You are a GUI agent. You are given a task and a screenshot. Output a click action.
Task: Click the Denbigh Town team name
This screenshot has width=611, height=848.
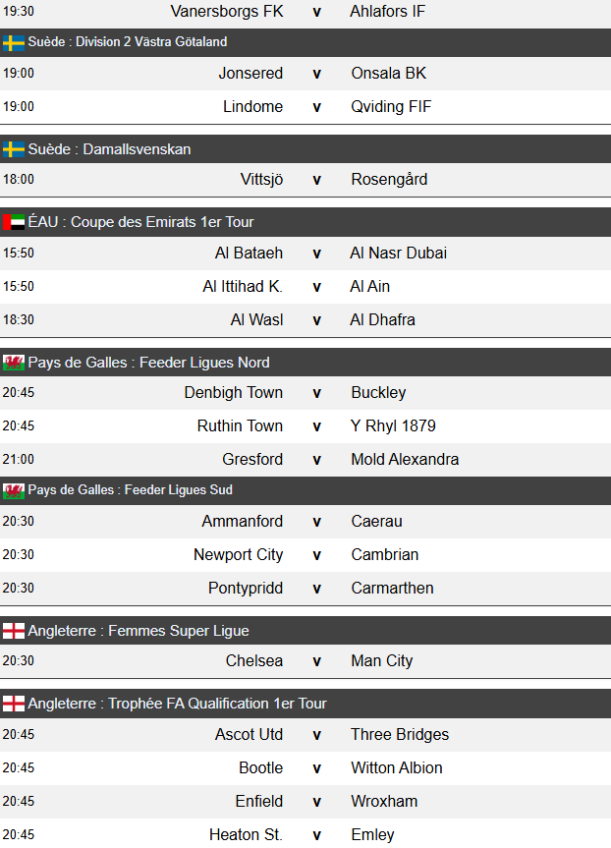233,393
